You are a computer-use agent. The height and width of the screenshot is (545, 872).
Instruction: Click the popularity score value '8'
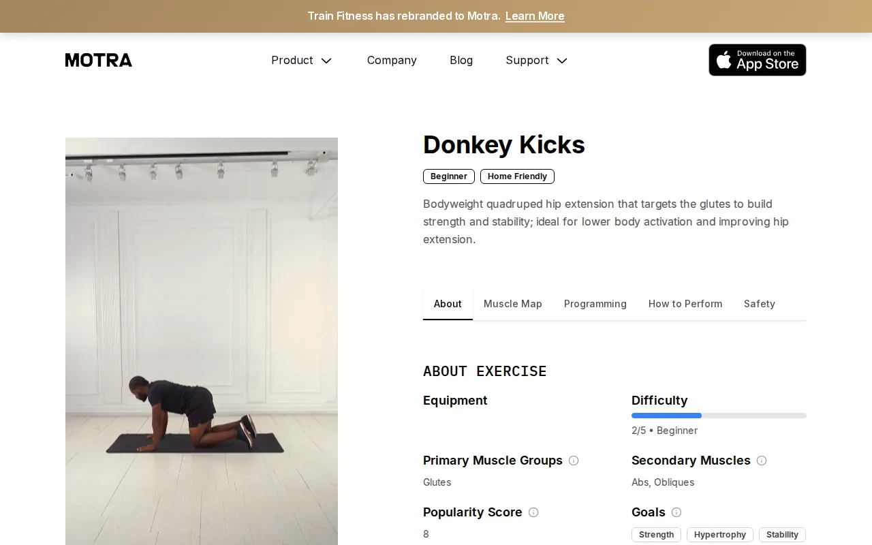coord(426,534)
